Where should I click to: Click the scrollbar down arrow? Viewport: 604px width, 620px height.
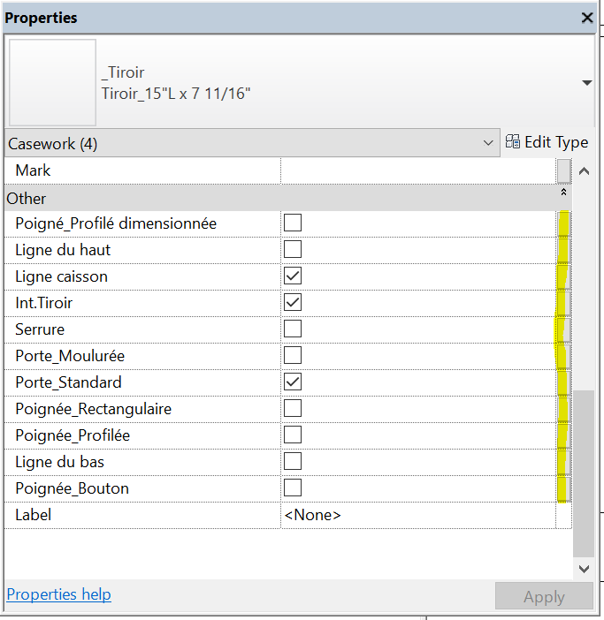(x=583, y=570)
